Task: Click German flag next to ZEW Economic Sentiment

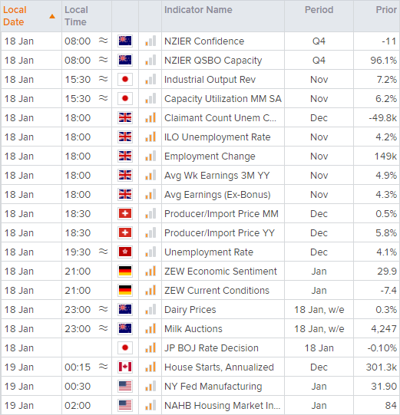Action: 125,271
